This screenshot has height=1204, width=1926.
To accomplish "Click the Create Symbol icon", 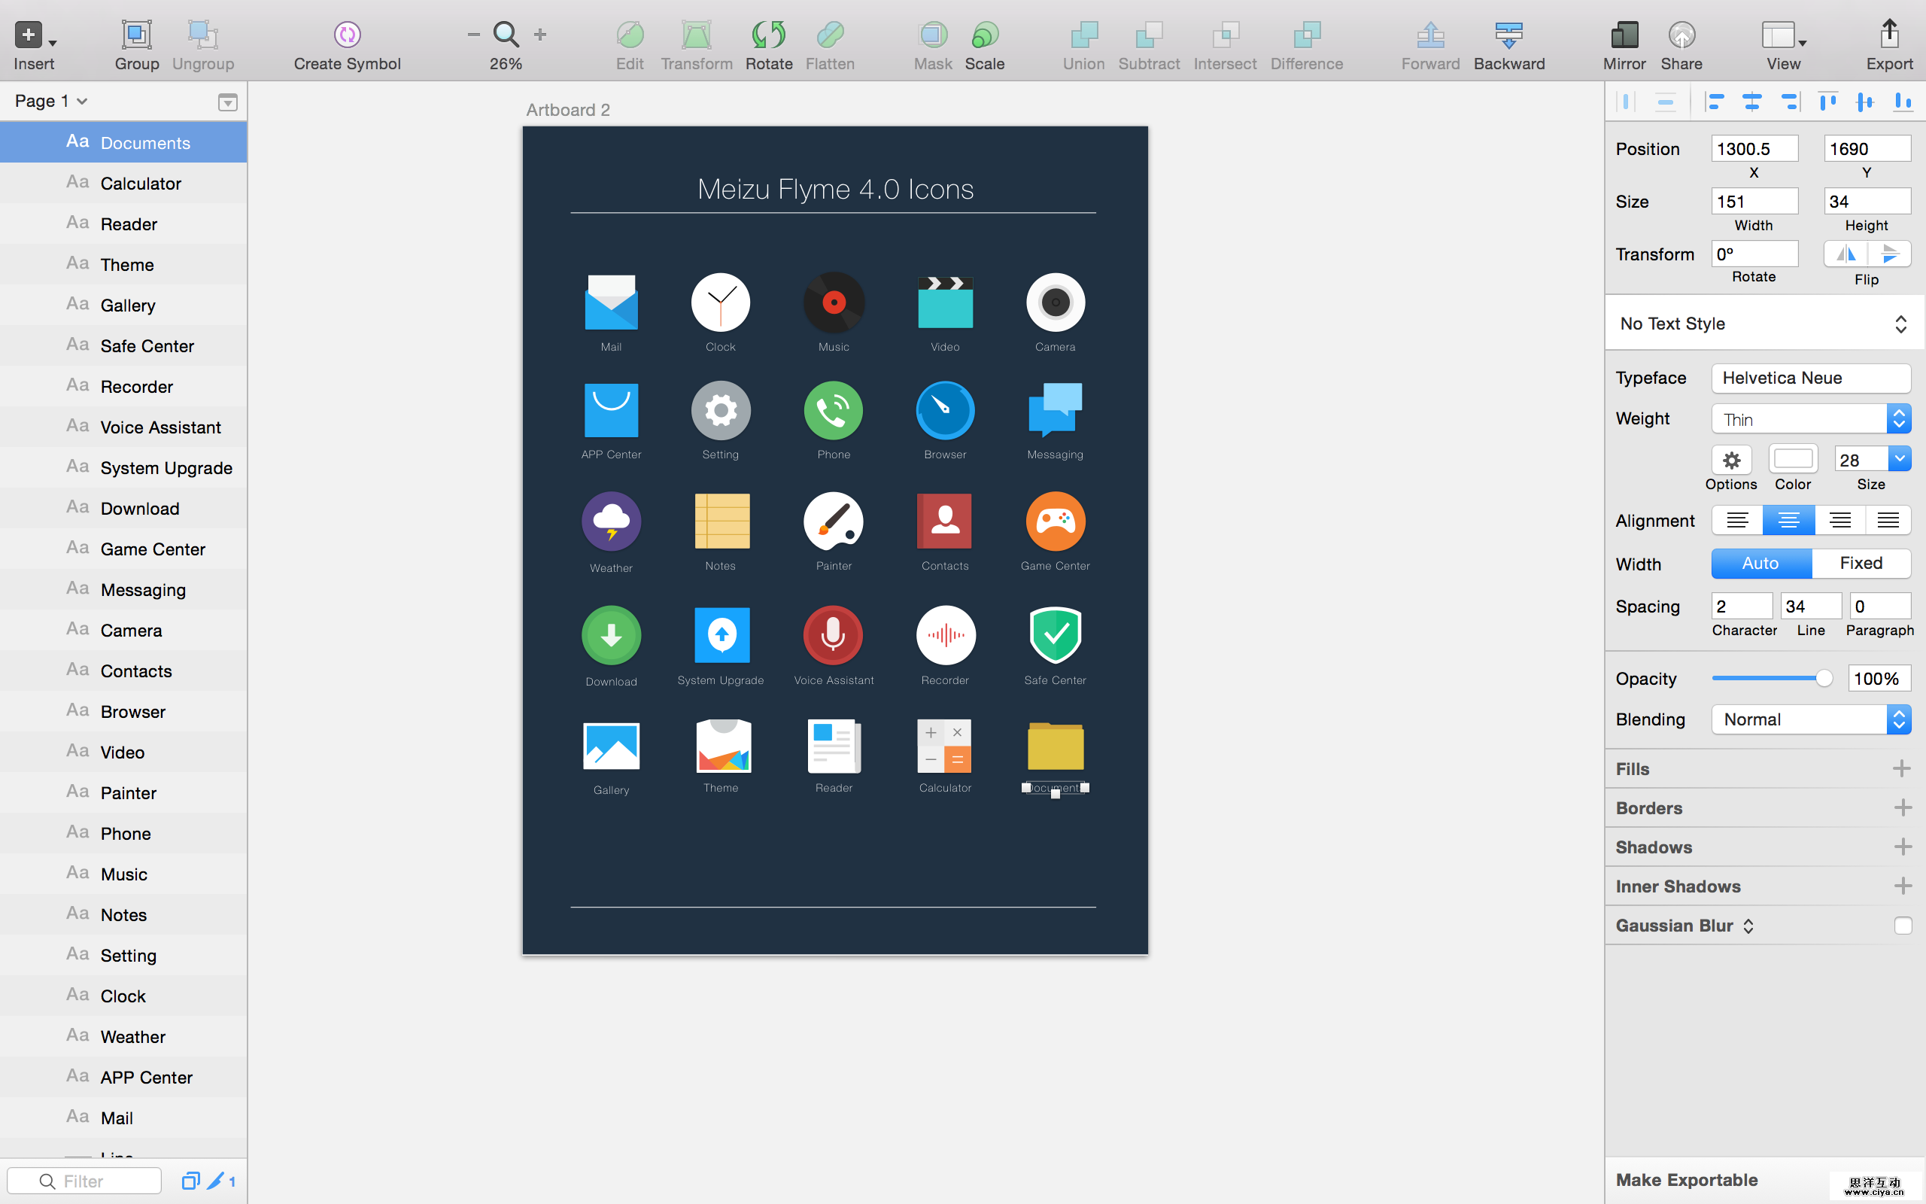I will [347, 35].
